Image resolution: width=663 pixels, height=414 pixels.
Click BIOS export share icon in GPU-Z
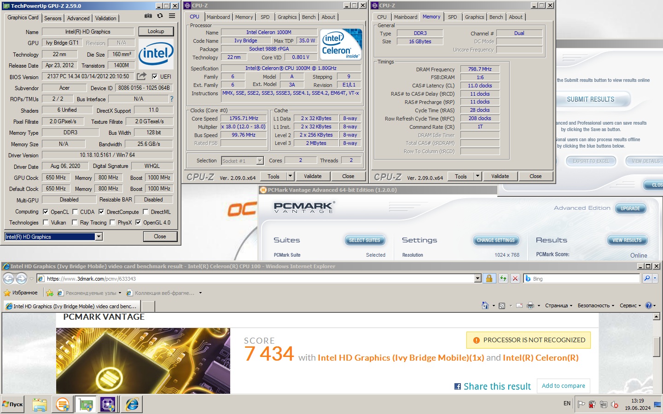[142, 76]
